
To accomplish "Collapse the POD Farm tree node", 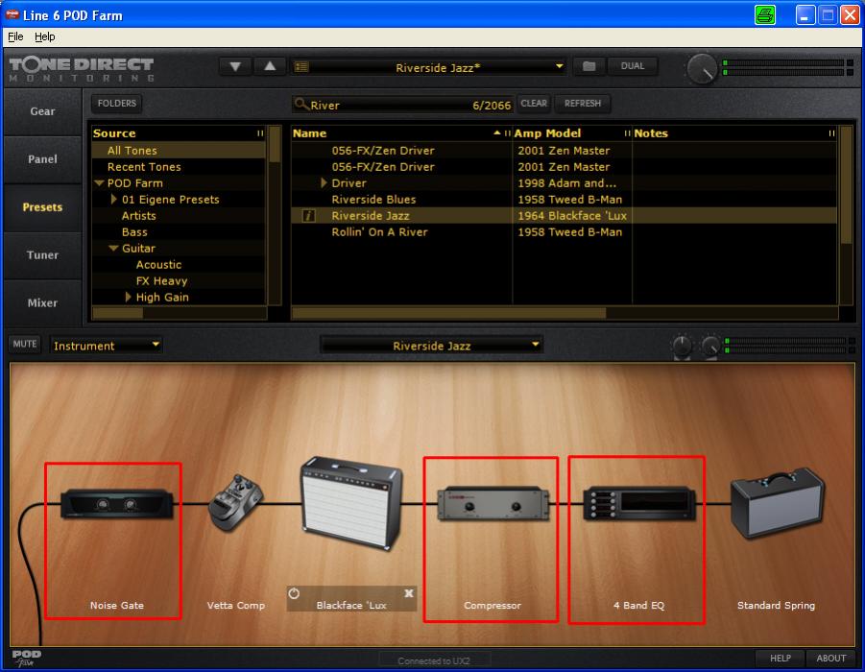I will [99, 183].
